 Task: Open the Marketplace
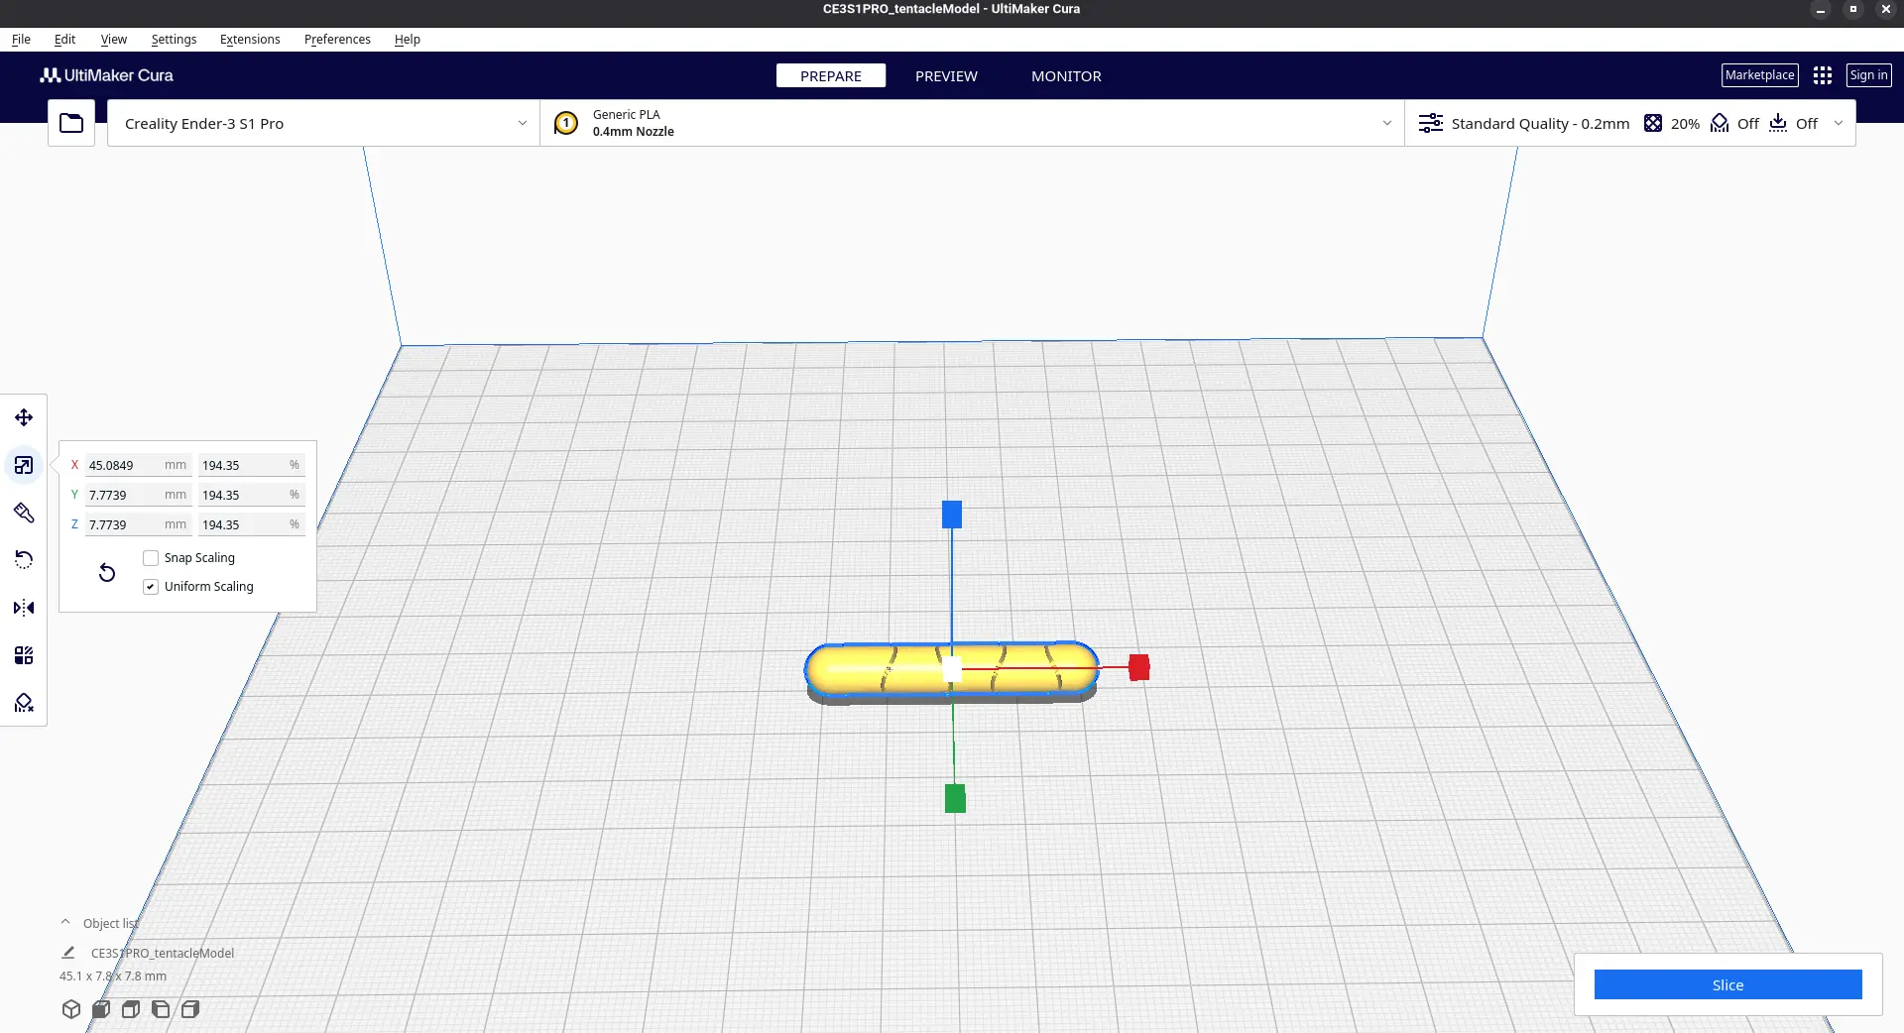[x=1759, y=74]
